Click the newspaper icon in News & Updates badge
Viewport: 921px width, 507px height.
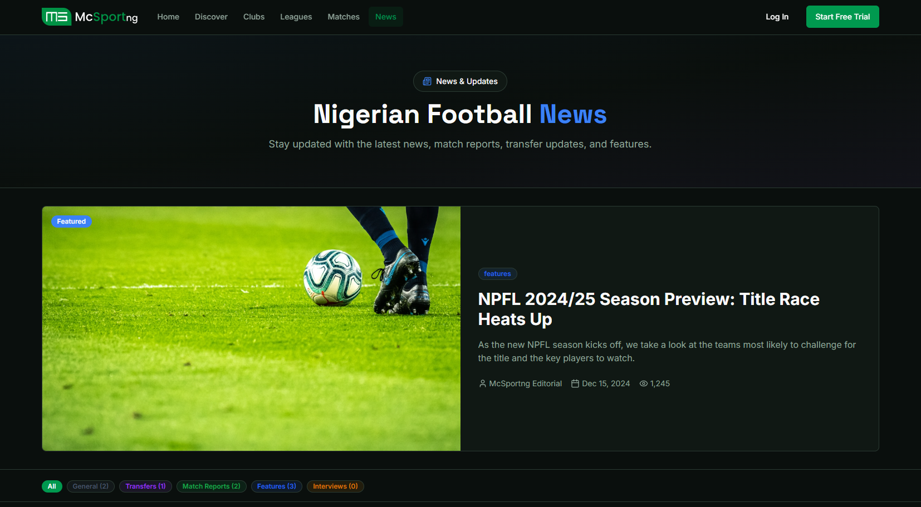[427, 81]
